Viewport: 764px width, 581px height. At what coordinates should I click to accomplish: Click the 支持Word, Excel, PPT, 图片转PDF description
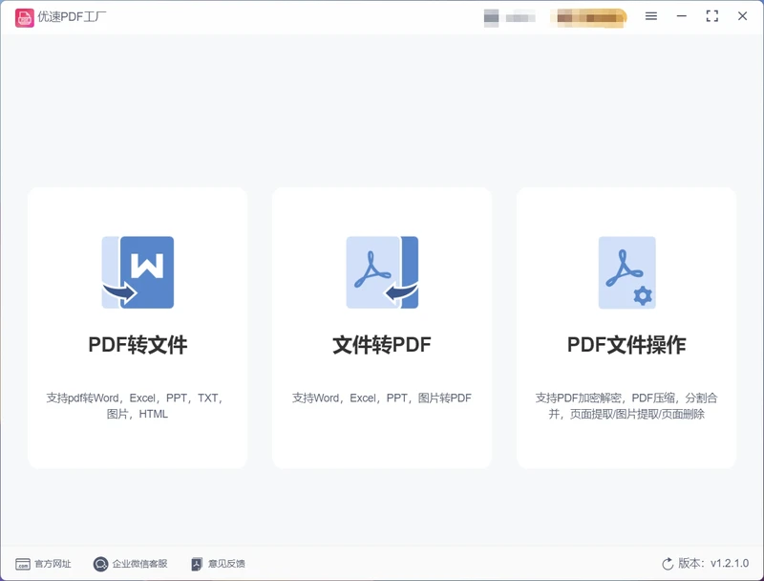(382, 398)
